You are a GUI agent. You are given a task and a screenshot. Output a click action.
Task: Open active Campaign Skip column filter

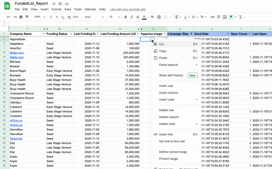[x=191, y=34]
